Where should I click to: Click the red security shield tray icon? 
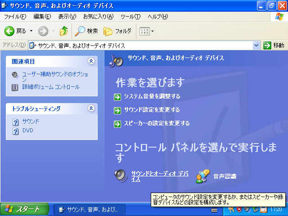[x=239, y=210]
